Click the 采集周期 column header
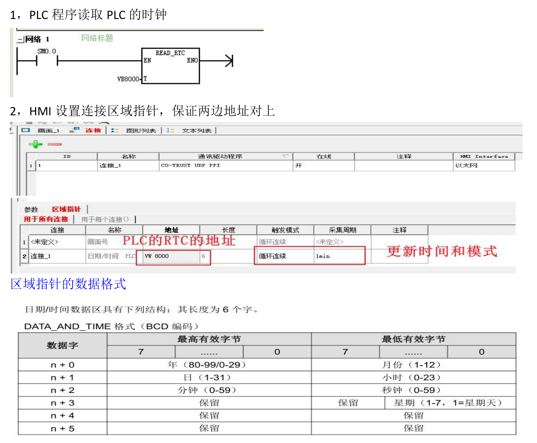 pyautogui.click(x=342, y=230)
